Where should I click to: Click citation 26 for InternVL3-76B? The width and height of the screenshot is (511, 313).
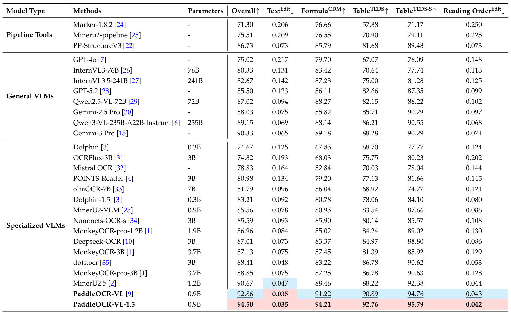[126, 70]
